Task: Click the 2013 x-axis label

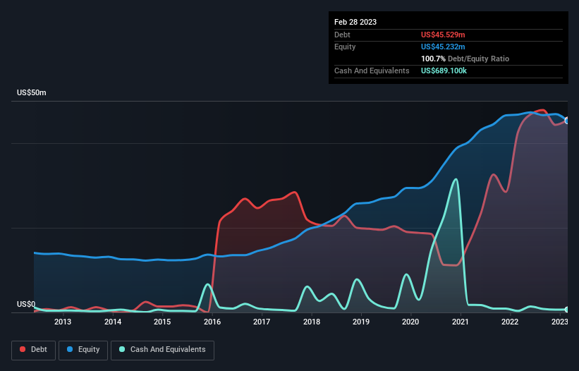Action: [x=62, y=322]
